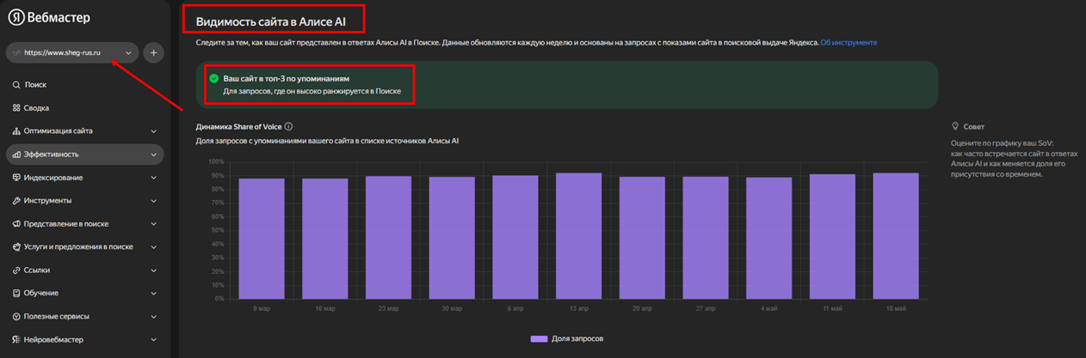Expand the Нейровебмастер chevron

154,340
